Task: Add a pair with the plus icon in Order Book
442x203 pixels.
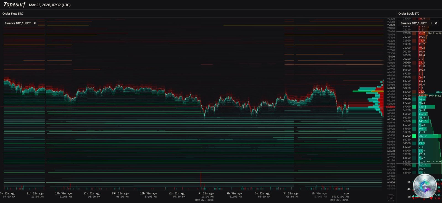Action: tap(431, 23)
